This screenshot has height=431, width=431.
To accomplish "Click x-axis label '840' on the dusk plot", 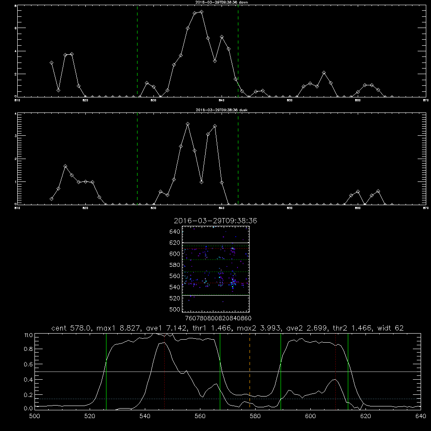I will point(222,208).
